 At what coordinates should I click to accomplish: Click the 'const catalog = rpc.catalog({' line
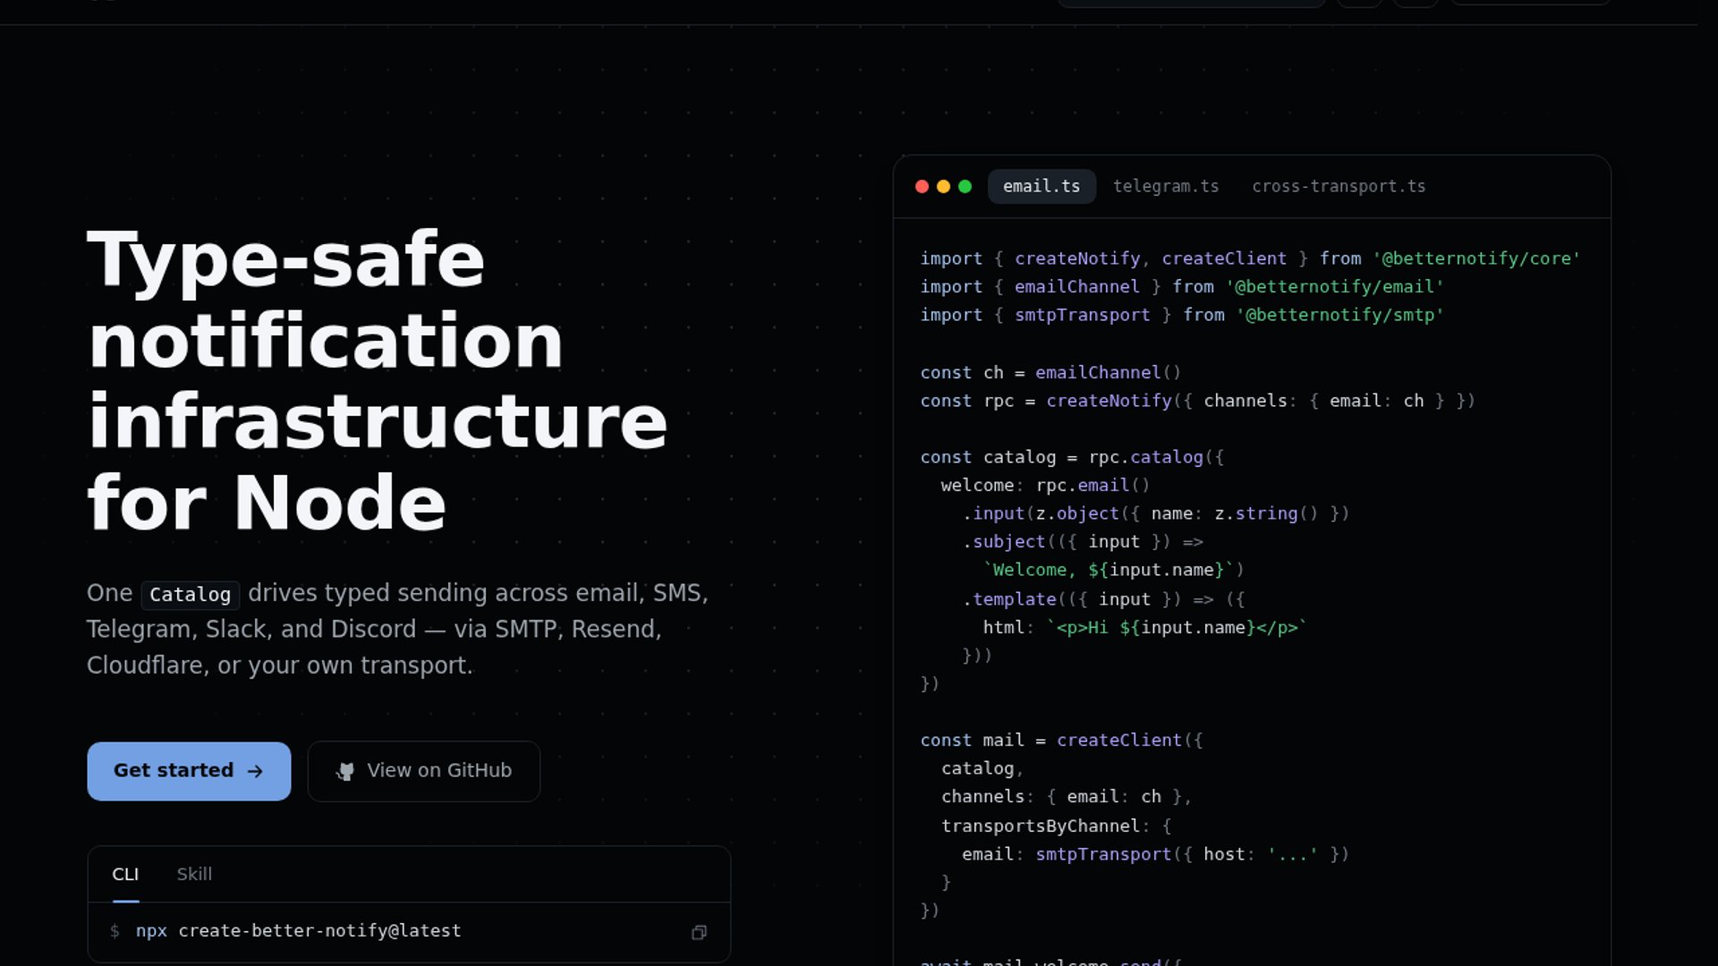point(1072,457)
